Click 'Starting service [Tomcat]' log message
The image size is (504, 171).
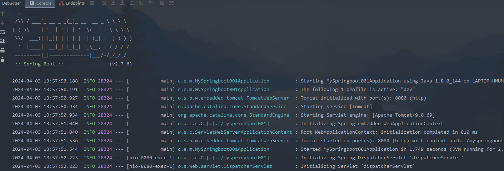pos(336,107)
